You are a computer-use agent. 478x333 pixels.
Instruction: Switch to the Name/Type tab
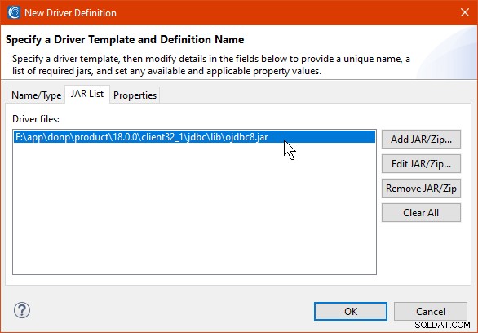coord(36,95)
